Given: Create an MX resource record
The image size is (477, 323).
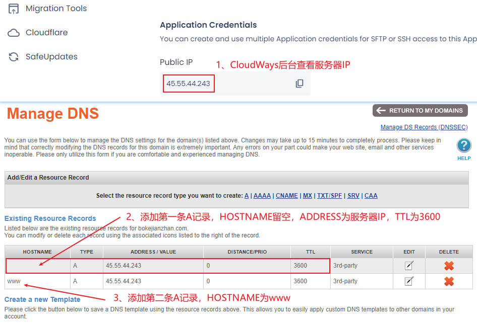Looking at the screenshot, I should click(307, 196).
